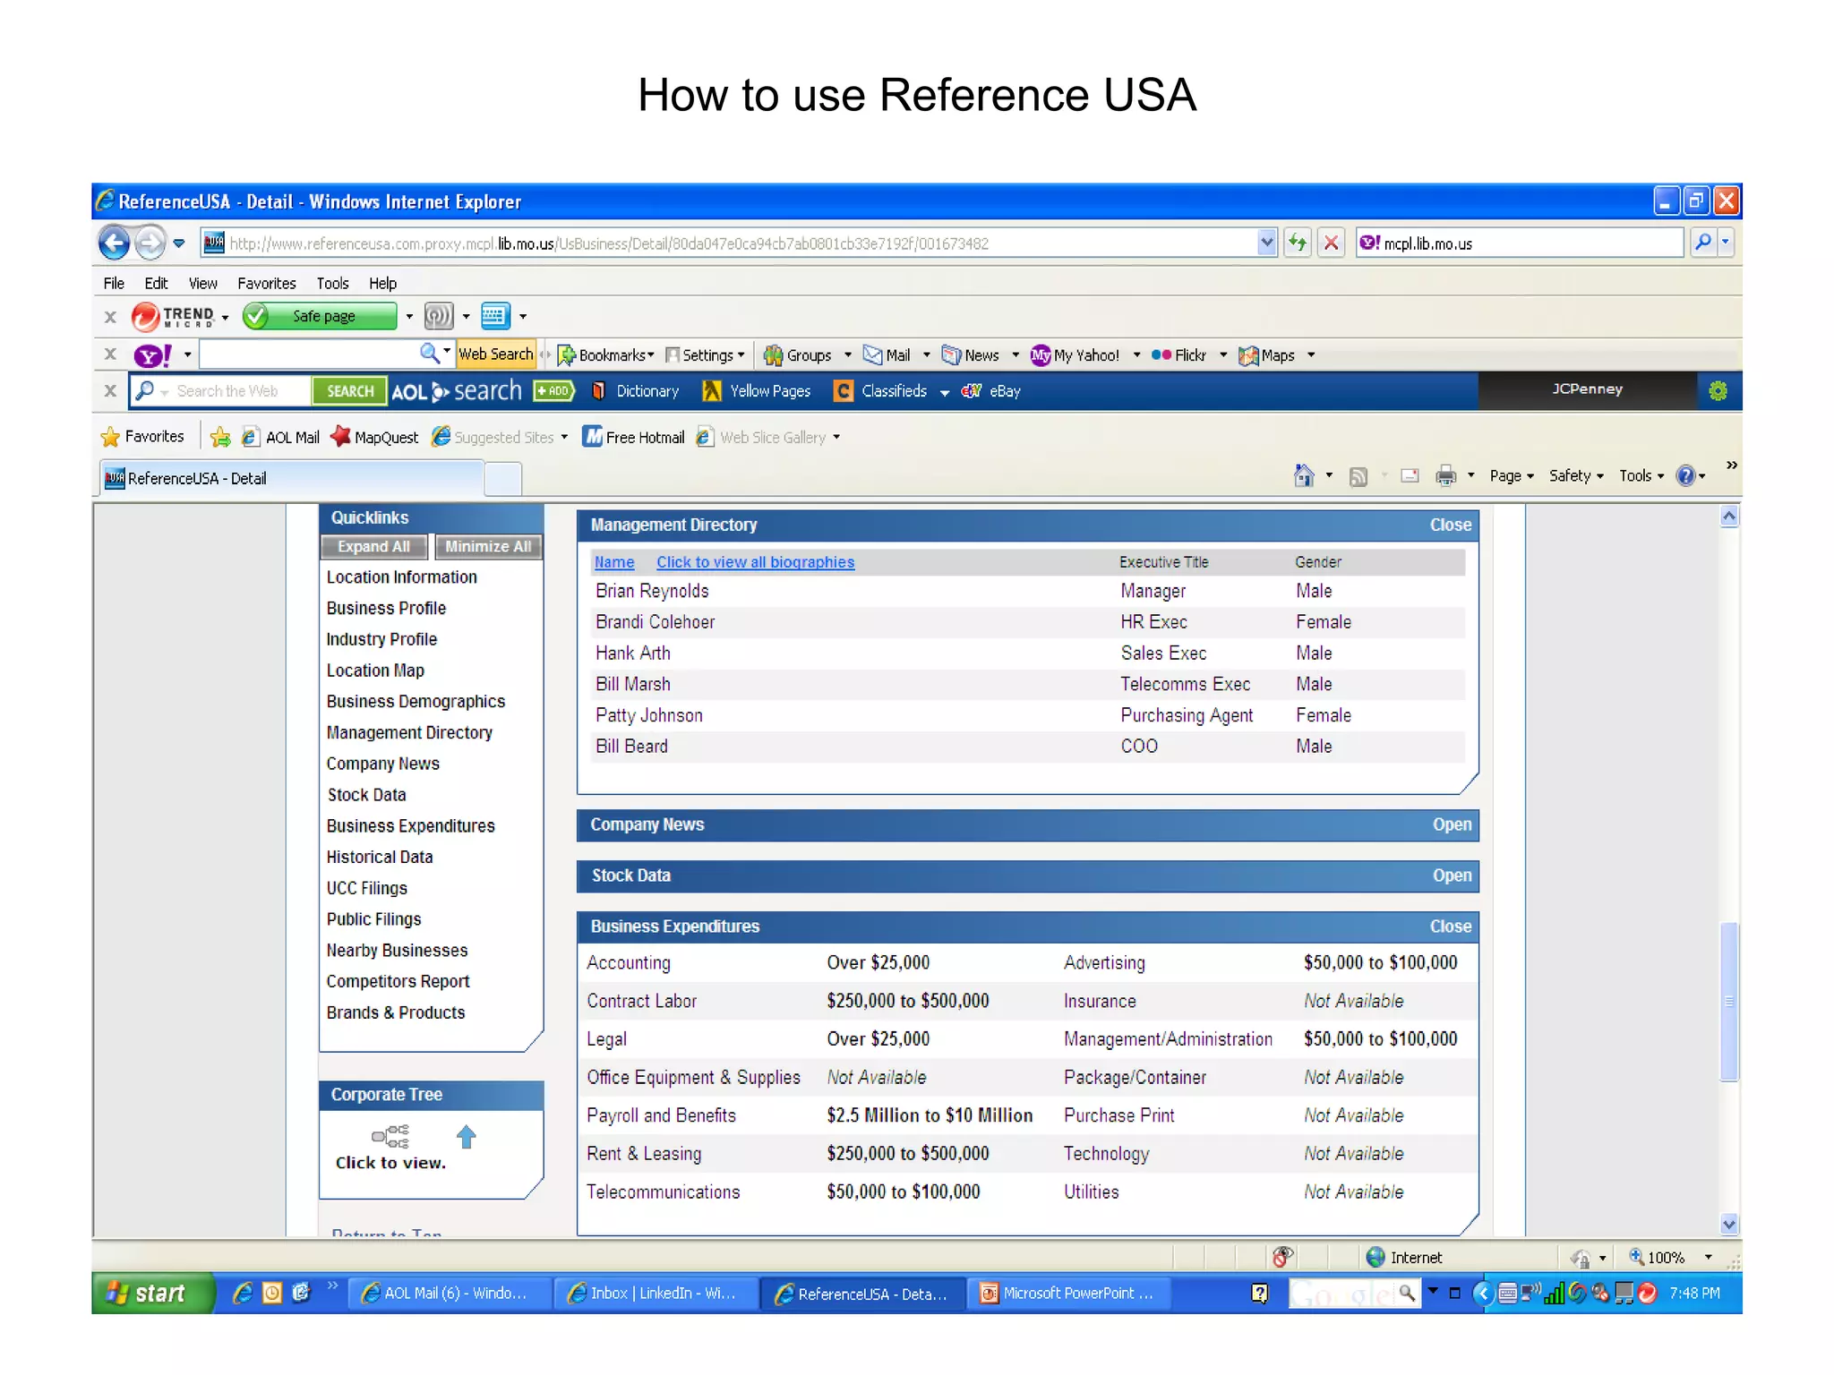Click the Stop loading red X icon
1834x1375 pixels.
(x=1332, y=243)
